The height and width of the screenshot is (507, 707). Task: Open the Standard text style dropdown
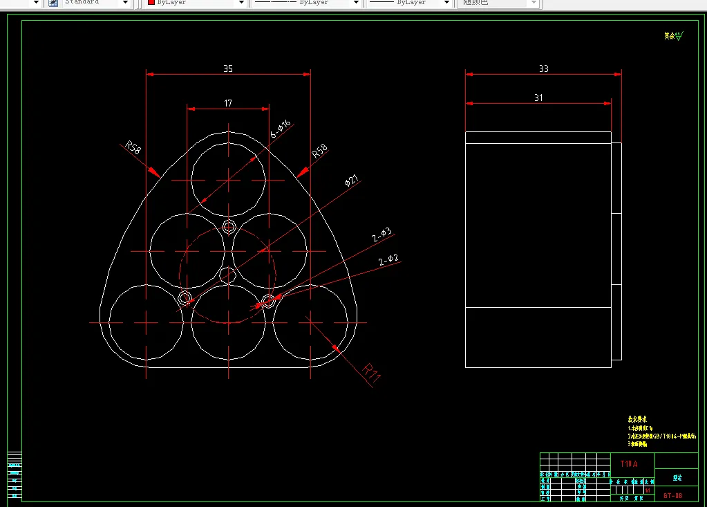125,3
